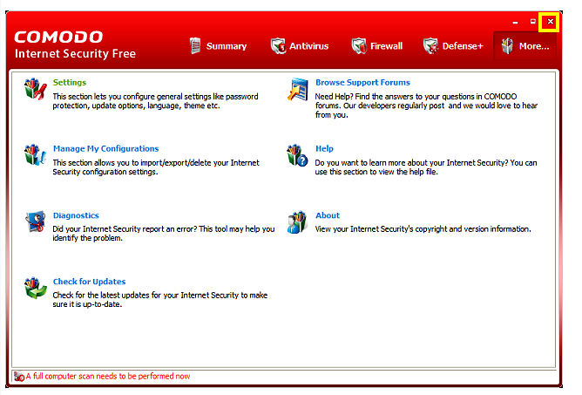Viewport: 582px width, 395px height.
Task: Open the Settings link
Action: pos(70,83)
